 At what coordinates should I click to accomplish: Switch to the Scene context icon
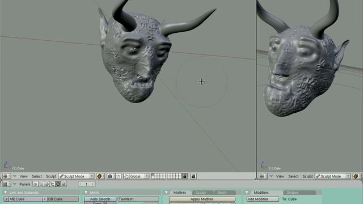(64, 184)
